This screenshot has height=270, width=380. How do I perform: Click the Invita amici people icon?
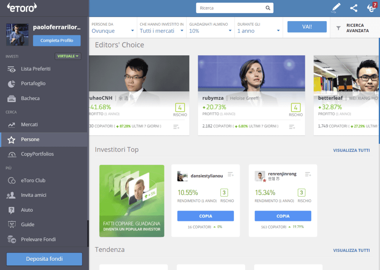[x=11, y=195]
